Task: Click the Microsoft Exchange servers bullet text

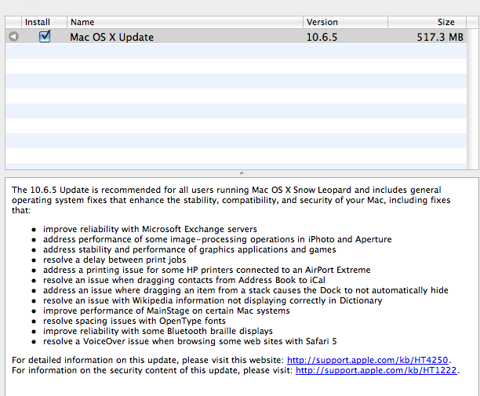Action: [150, 229]
